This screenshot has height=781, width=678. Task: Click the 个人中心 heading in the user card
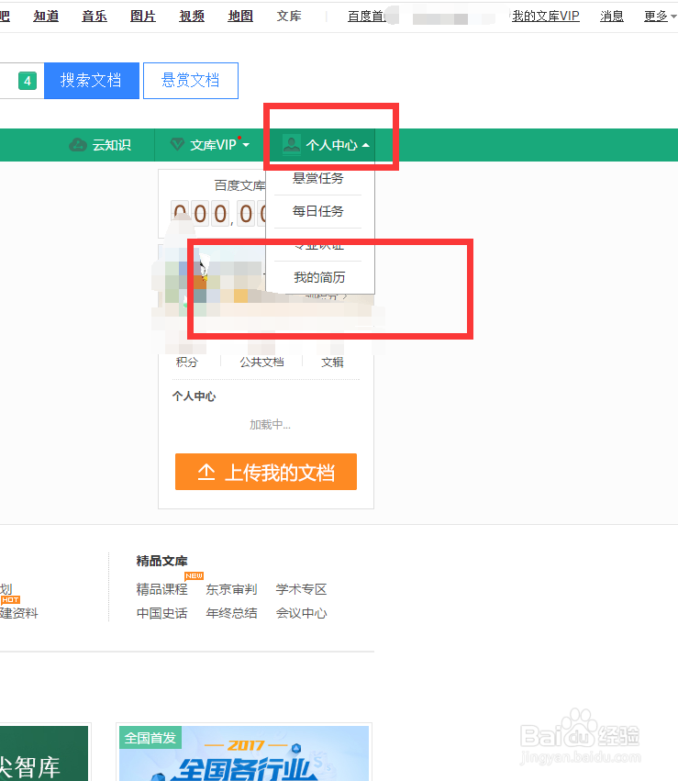tap(195, 396)
